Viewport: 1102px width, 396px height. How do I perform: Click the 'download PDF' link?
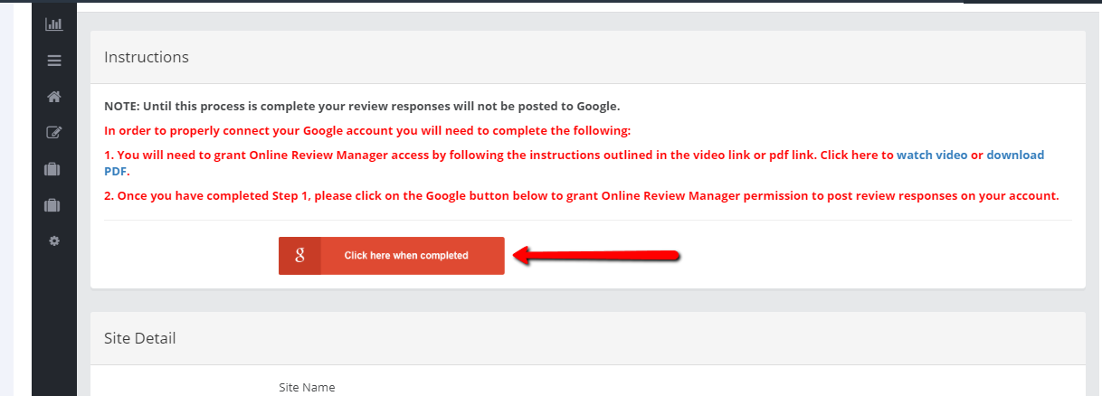[1014, 156]
